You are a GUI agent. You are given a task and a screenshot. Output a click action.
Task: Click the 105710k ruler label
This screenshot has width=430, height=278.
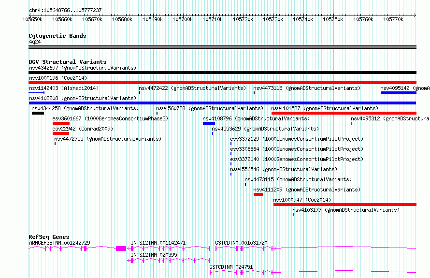[213, 19]
